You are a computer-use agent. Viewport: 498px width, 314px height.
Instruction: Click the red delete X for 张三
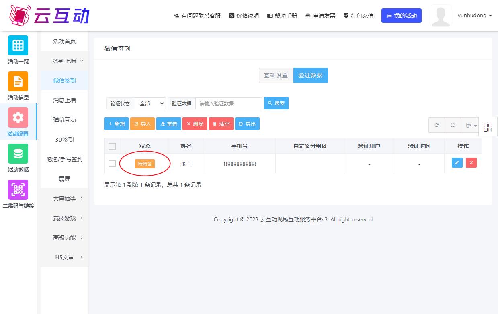click(x=471, y=162)
